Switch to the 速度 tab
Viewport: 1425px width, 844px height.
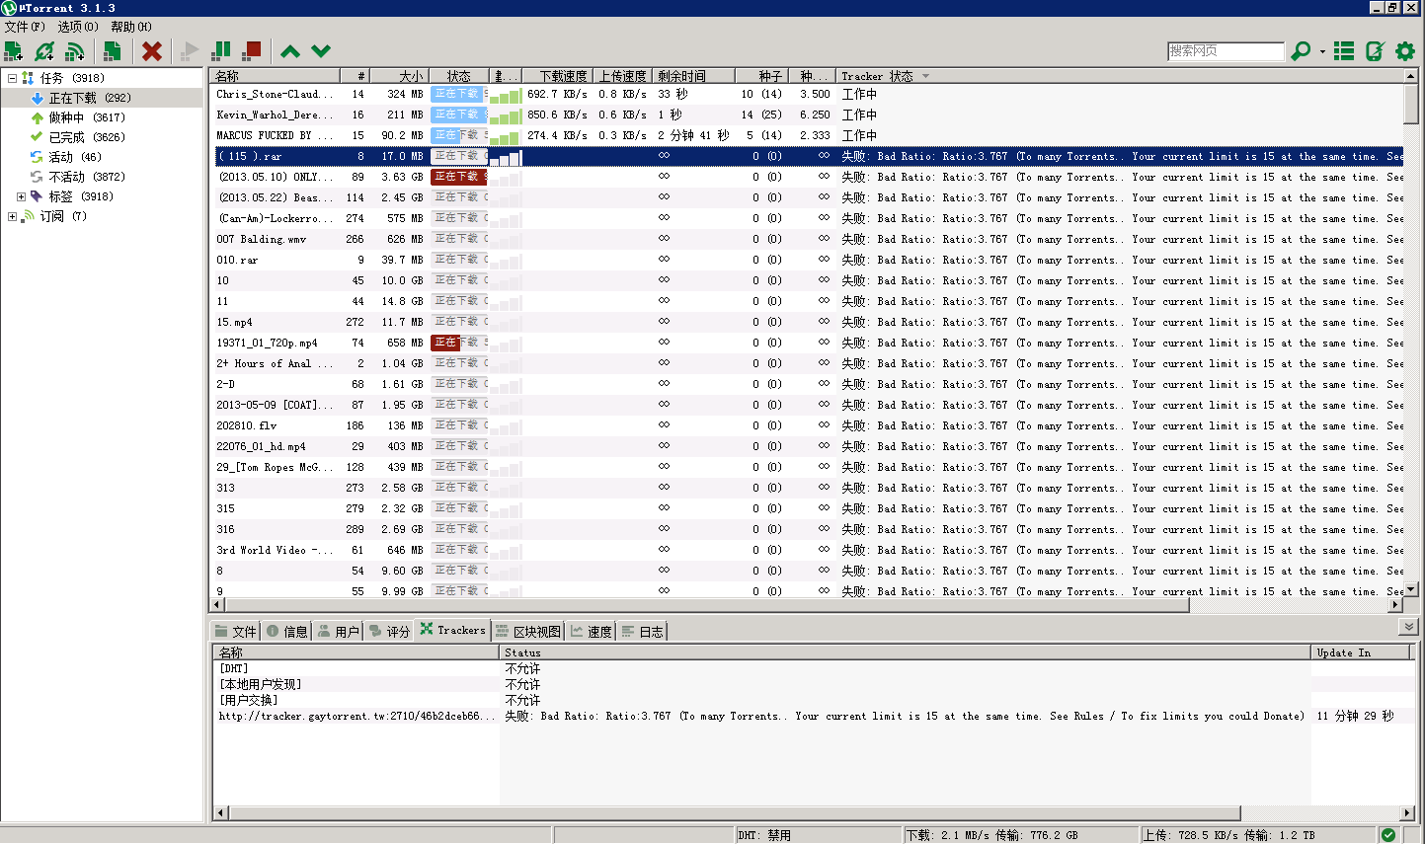592,632
